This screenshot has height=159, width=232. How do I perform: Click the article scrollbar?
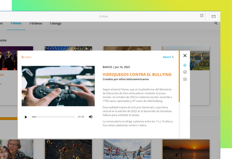[179, 77]
